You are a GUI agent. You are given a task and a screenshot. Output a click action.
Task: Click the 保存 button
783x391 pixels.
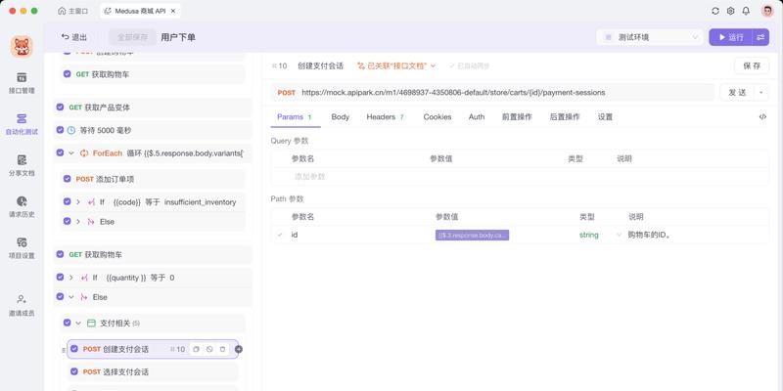(x=752, y=65)
